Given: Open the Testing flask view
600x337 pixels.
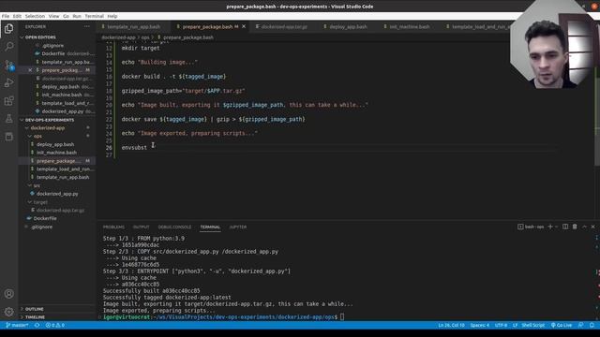Looking at the screenshot, I should [8, 119].
